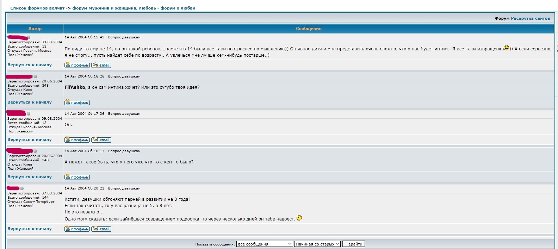The width and height of the screenshot is (558, 249).
Task: Click bold name FifAshka in reply
Action: [x=75, y=87]
